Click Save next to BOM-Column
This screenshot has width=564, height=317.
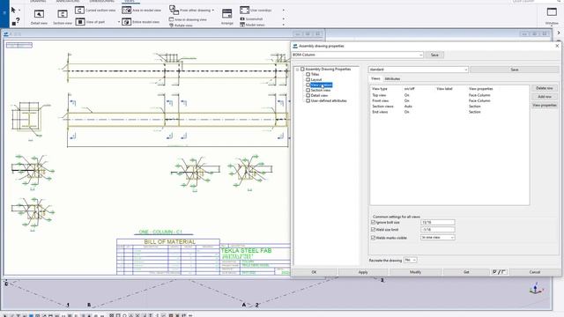pyautogui.click(x=434, y=55)
